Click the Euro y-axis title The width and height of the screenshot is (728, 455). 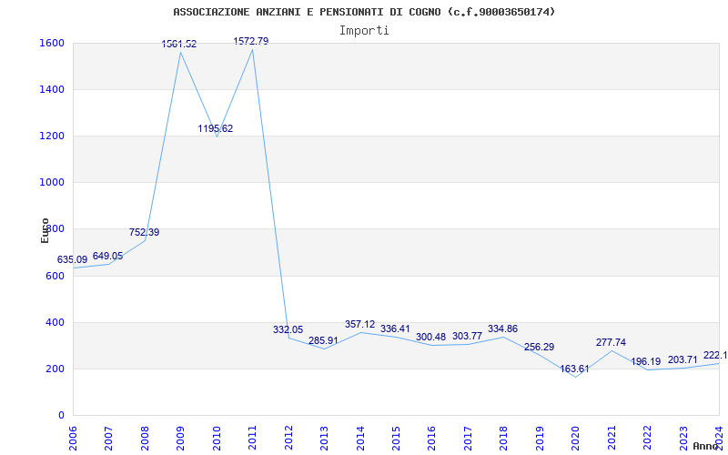pyautogui.click(x=45, y=231)
